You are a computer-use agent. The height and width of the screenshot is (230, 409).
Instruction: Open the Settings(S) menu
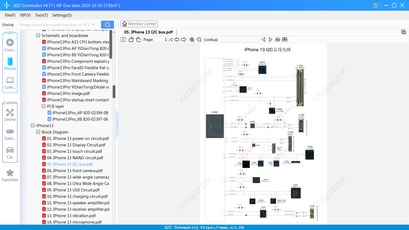pyautogui.click(x=62, y=15)
